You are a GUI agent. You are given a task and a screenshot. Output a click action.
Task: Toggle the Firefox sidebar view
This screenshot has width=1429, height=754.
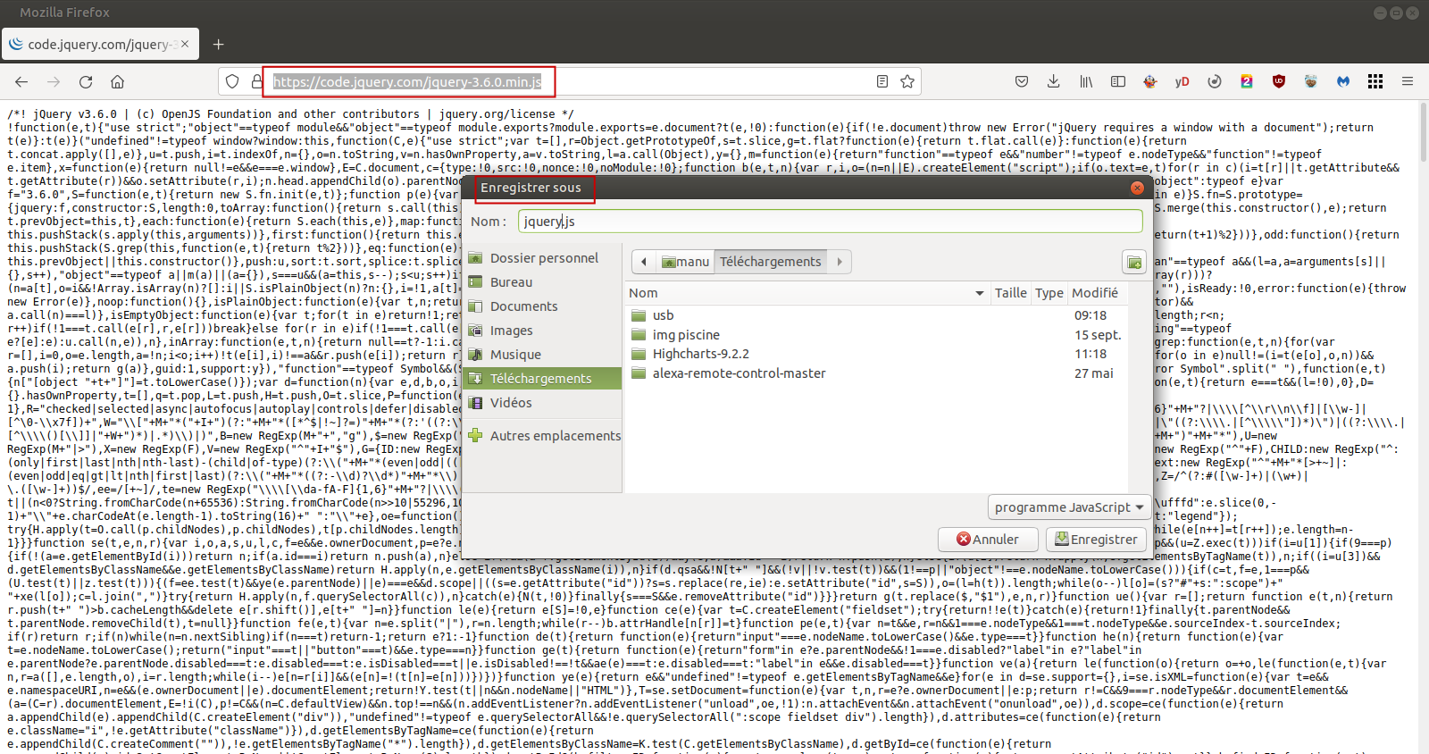[x=1118, y=81]
